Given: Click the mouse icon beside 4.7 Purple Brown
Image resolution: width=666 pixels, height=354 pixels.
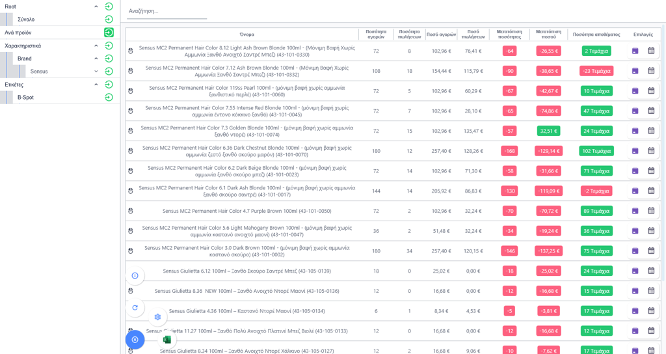Looking at the screenshot, I should point(130,211).
